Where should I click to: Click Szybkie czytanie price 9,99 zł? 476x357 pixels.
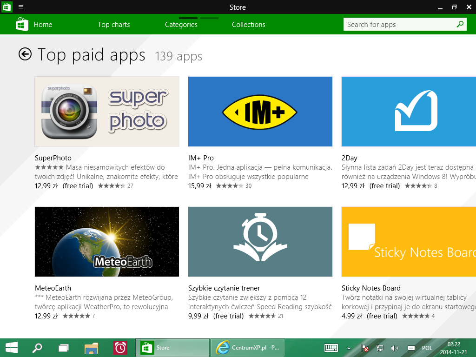(198, 316)
